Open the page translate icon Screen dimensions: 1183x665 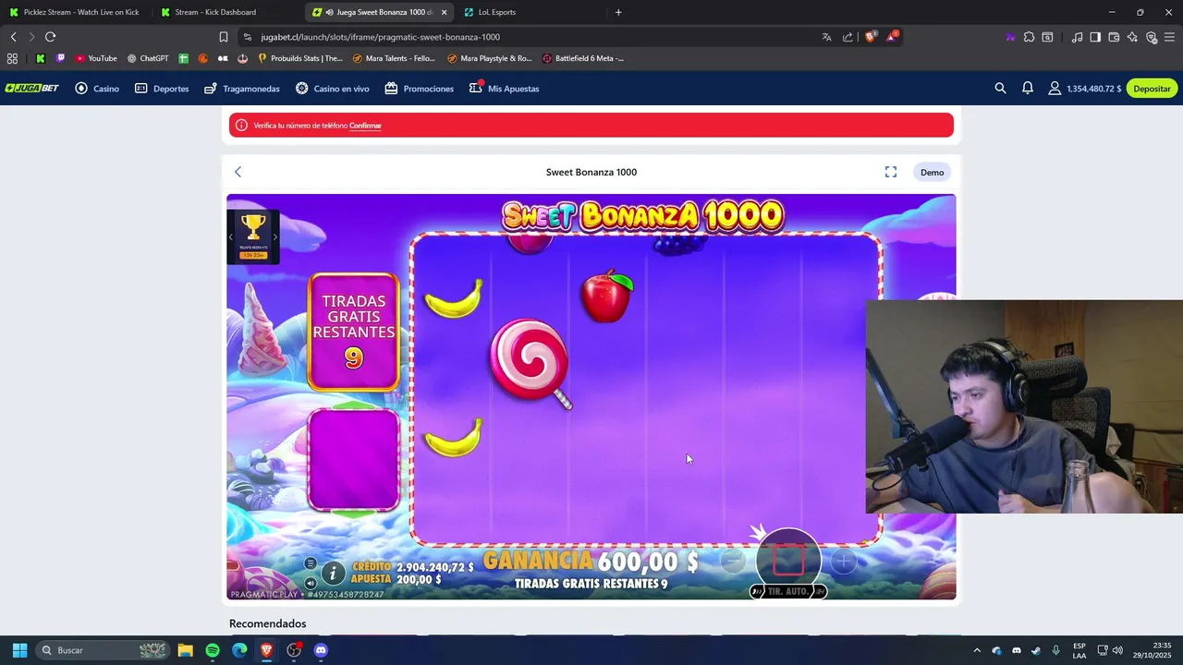(826, 37)
